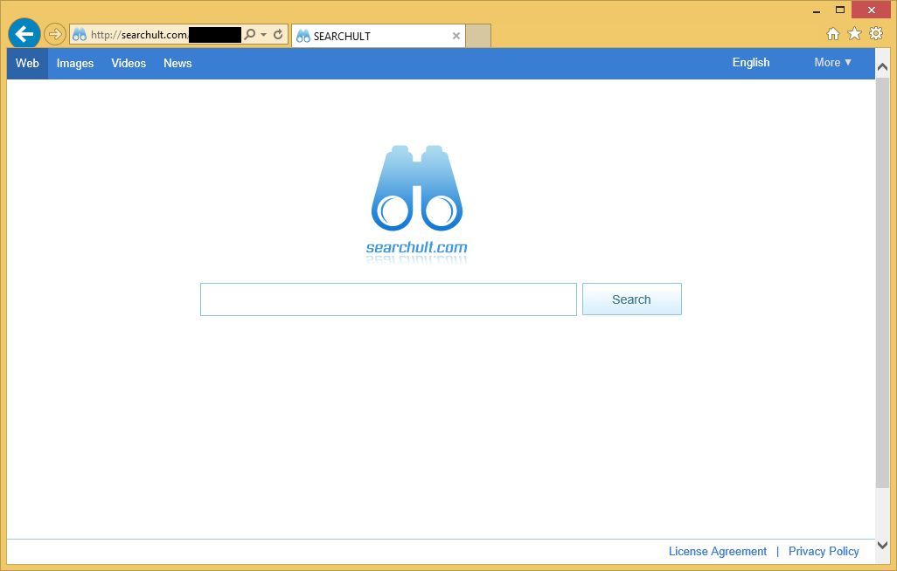Open the License Agreement link
897x571 pixels.
[x=718, y=552]
